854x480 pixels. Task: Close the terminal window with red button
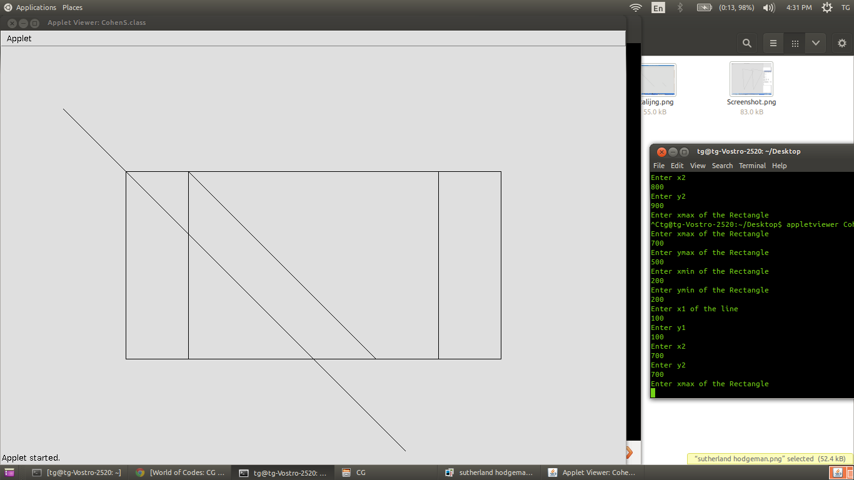click(x=661, y=152)
